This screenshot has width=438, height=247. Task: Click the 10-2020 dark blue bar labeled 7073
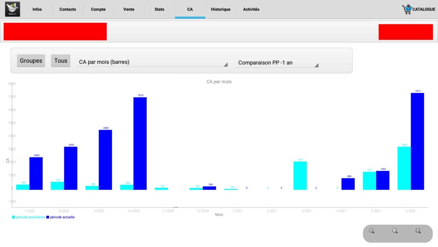pyautogui.click(x=140, y=143)
